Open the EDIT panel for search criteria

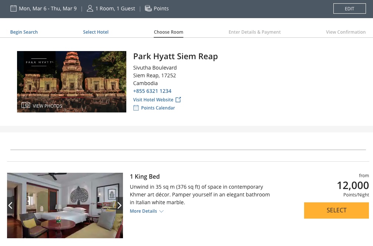pos(349,9)
